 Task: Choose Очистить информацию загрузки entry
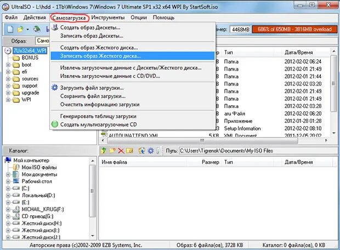[x=133, y=104]
